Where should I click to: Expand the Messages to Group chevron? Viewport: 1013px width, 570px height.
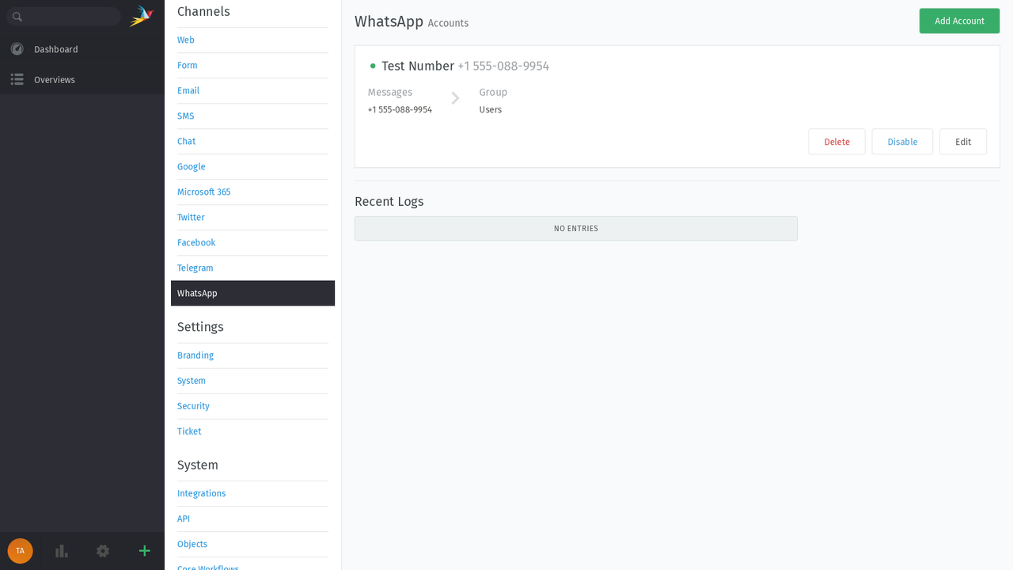coord(455,99)
